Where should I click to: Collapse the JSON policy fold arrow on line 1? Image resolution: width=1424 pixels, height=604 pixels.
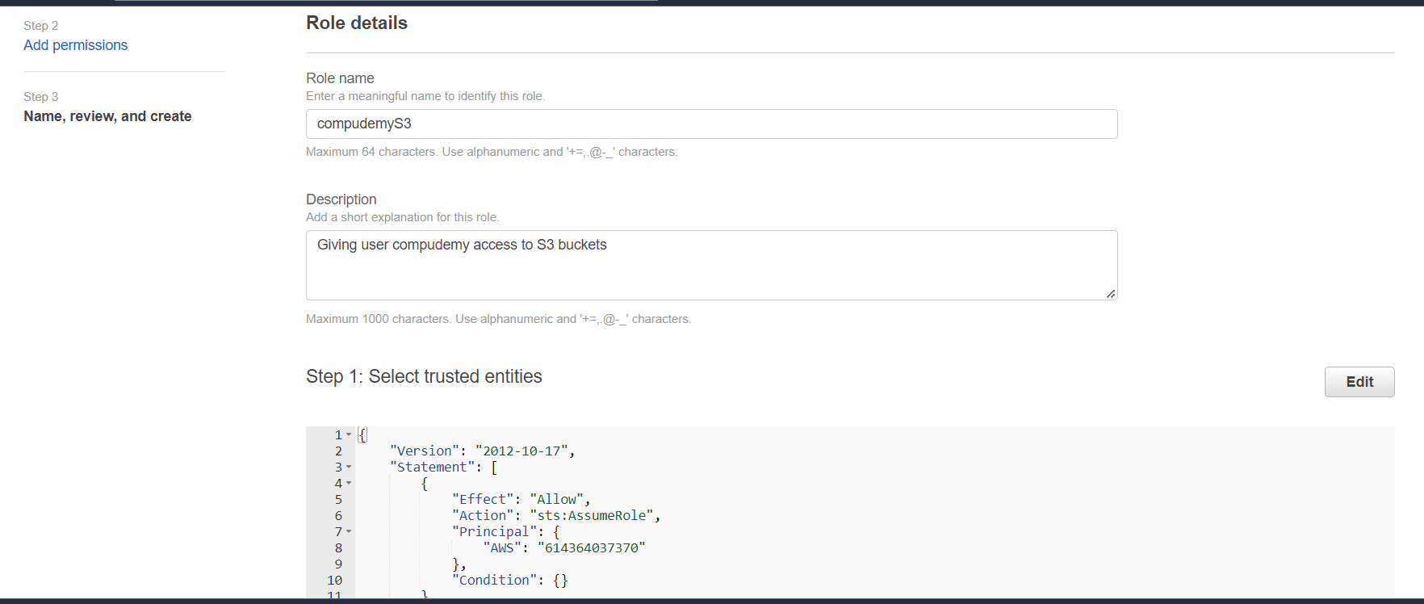pos(349,434)
